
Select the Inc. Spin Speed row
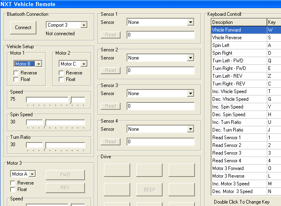tap(246, 107)
